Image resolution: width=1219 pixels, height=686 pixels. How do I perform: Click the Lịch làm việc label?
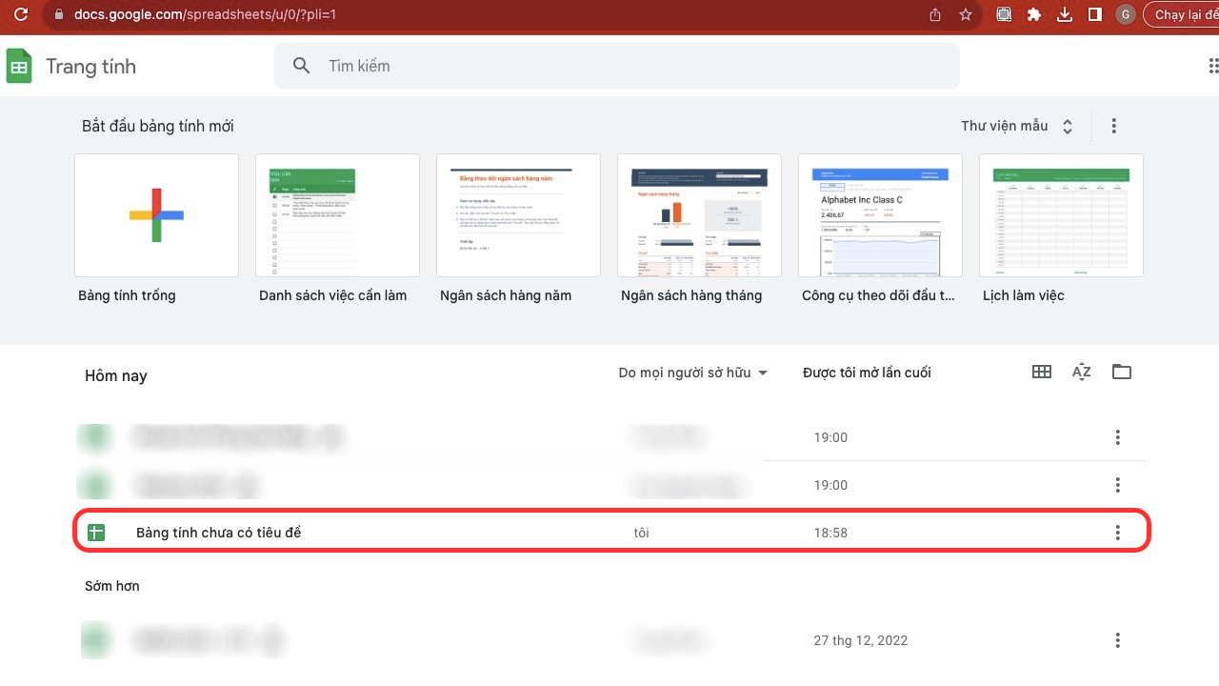click(x=1024, y=295)
